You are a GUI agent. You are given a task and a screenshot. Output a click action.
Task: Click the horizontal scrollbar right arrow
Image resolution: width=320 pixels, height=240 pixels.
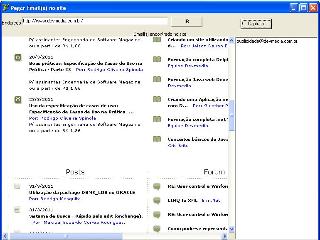click(x=224, y=236)
